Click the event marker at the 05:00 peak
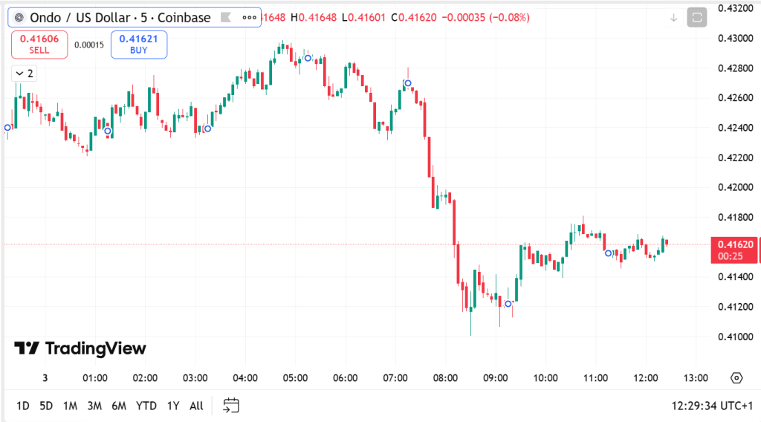Viewport: 761px width, 422px height. click(x=308, y=58)
